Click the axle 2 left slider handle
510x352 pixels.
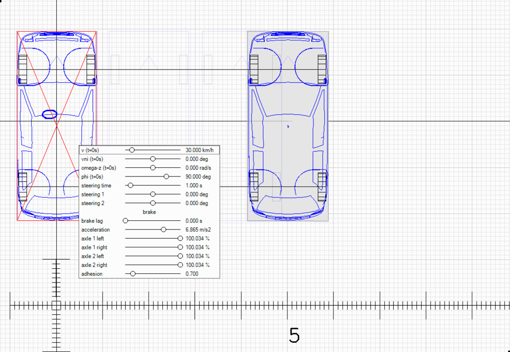(180, 256)
